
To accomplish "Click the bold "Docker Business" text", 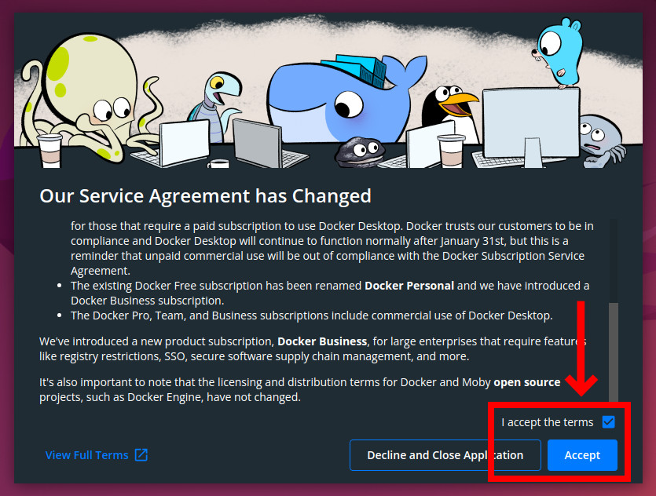I will [x=322, y=341].
